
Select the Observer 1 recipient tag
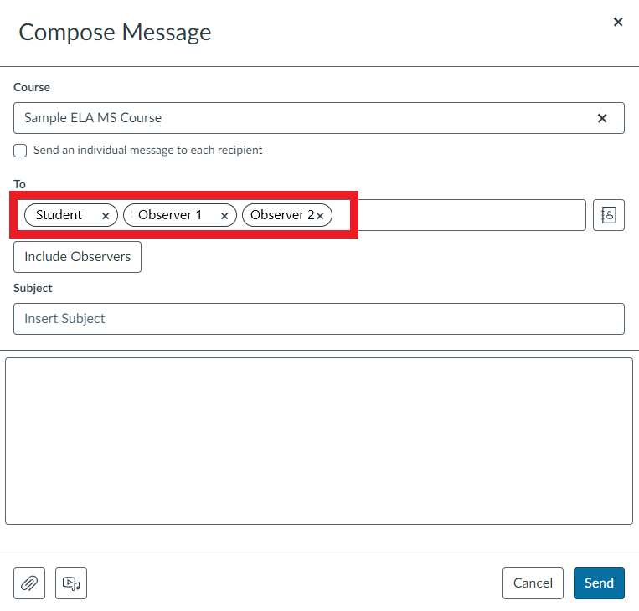tap(180, 215)
